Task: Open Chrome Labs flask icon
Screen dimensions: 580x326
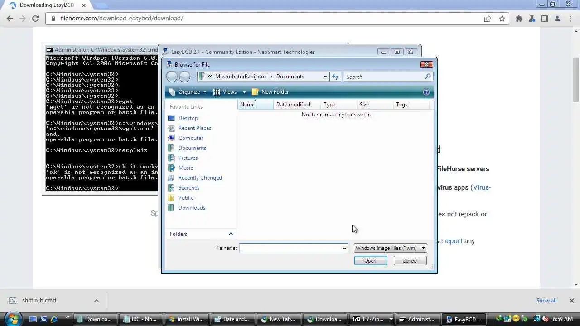Action: [532, 19]
